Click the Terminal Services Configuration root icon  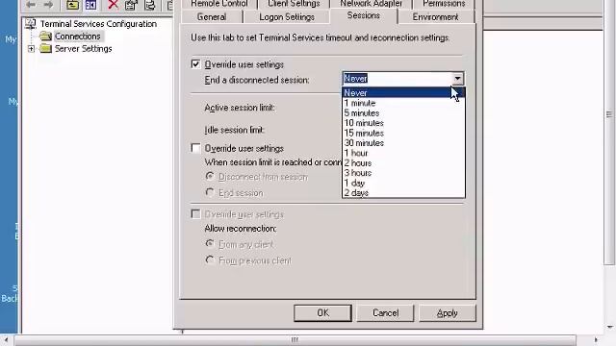click(30, 24)
